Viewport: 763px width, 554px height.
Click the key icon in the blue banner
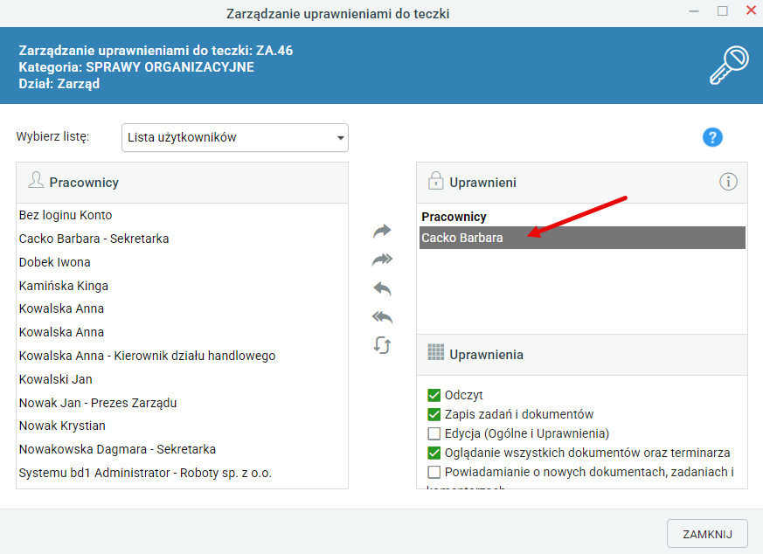pos(728,66)
